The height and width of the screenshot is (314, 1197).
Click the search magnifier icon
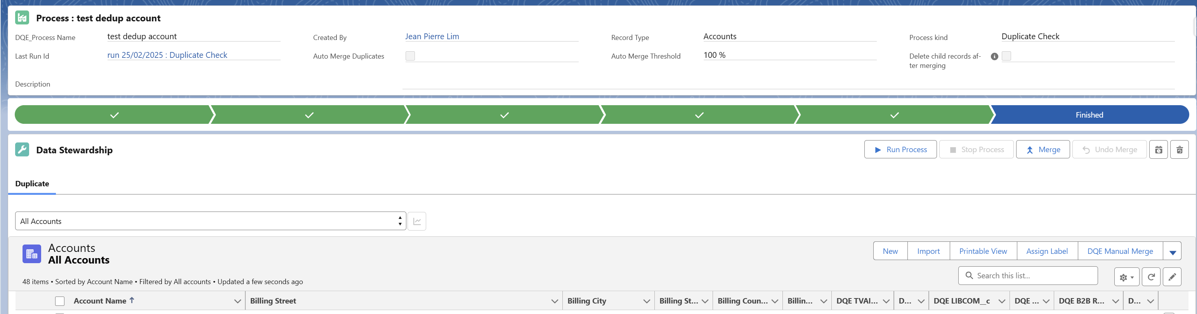pyautogui.click(x=969, y=276)
